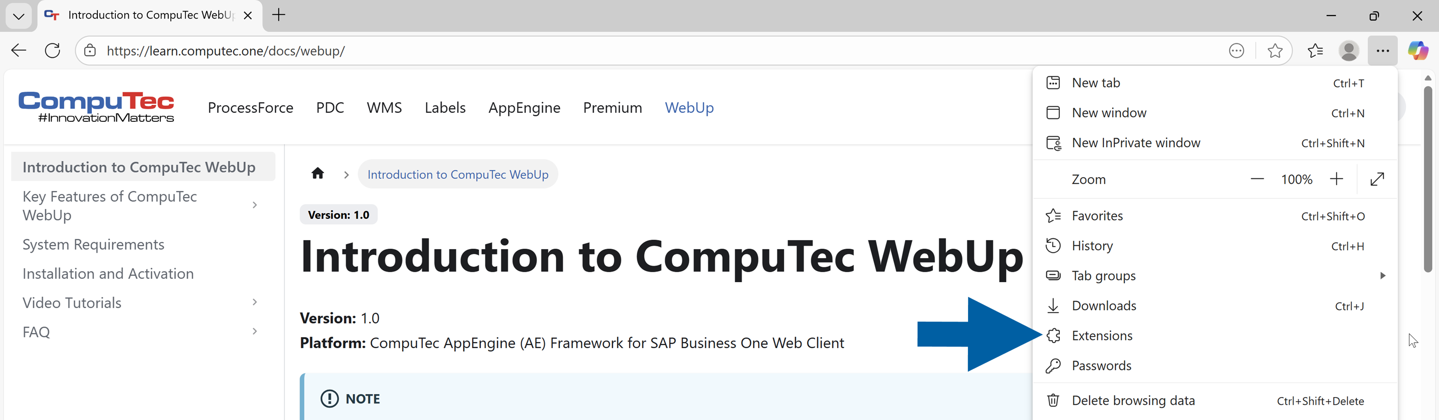This screenshot has height=420, width=1439.
Task: Open Downloads from the menu
Action: (1215, 306)
